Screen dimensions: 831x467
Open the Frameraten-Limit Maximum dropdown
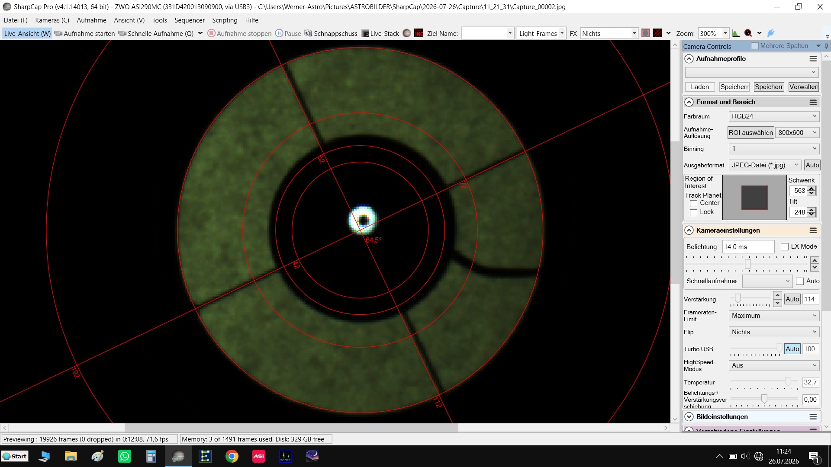pos(774,316)
